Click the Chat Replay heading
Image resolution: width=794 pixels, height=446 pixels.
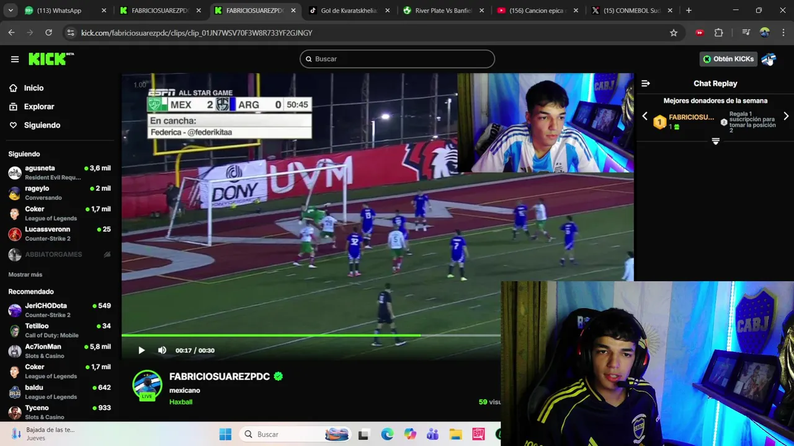point(715,83)
